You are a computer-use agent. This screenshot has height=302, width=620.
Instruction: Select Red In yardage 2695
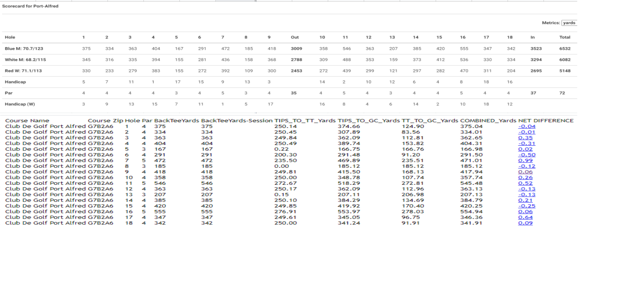click(x=536, y=71)
